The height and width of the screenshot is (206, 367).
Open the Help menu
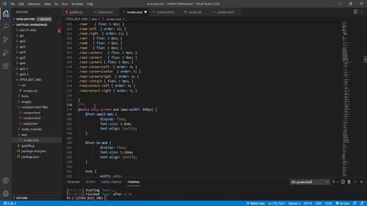[x=90, y=4]
